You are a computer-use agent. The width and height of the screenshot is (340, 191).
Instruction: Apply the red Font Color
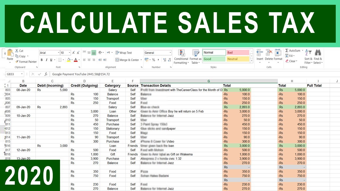pyautogui.click(x=76, y=60)
